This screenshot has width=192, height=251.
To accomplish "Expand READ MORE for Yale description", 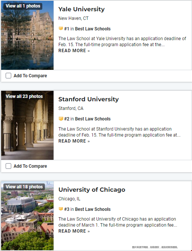I will click(x=74, y=51).
